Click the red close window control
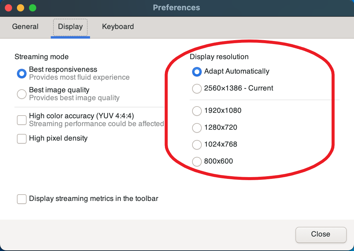The image size is (354, 251). 8,8
